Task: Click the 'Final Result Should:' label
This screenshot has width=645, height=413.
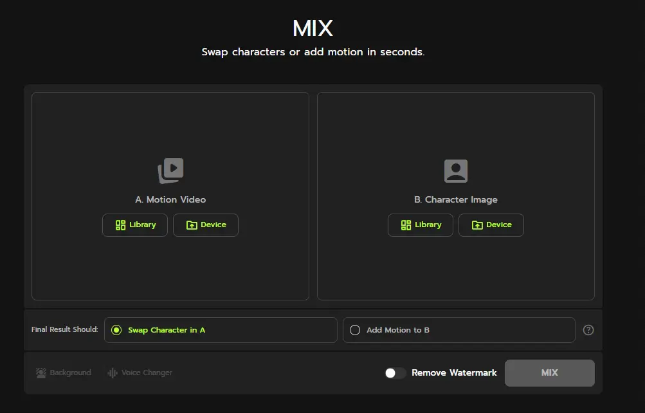Action: [x=64, y=330]
